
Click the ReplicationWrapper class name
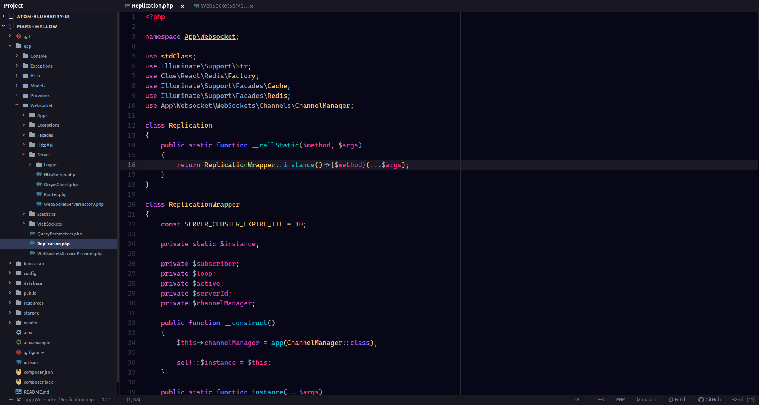click(204, 204)
